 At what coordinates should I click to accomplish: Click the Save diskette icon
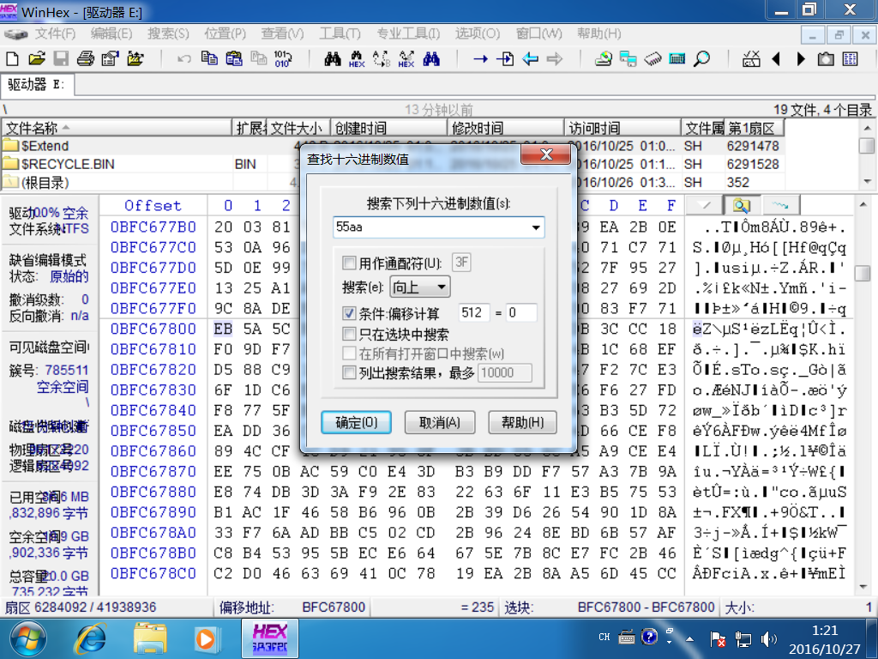point(61,58)
